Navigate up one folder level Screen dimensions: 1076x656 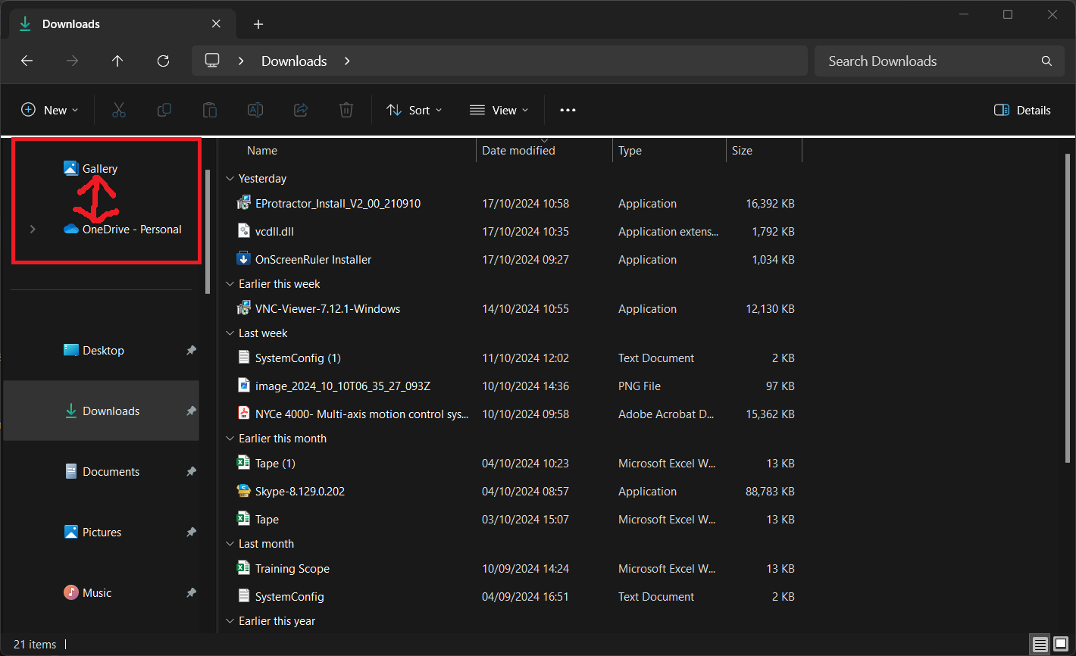click(x=117, y=61)
